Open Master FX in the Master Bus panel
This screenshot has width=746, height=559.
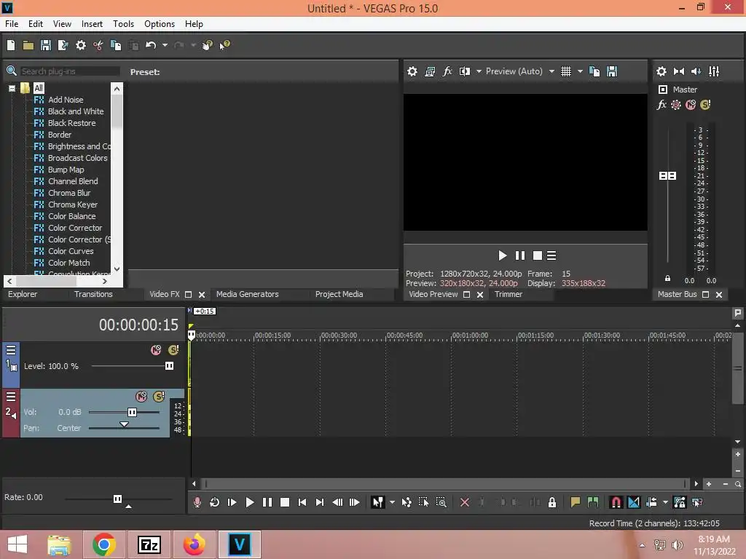click(x=661, y=105)
